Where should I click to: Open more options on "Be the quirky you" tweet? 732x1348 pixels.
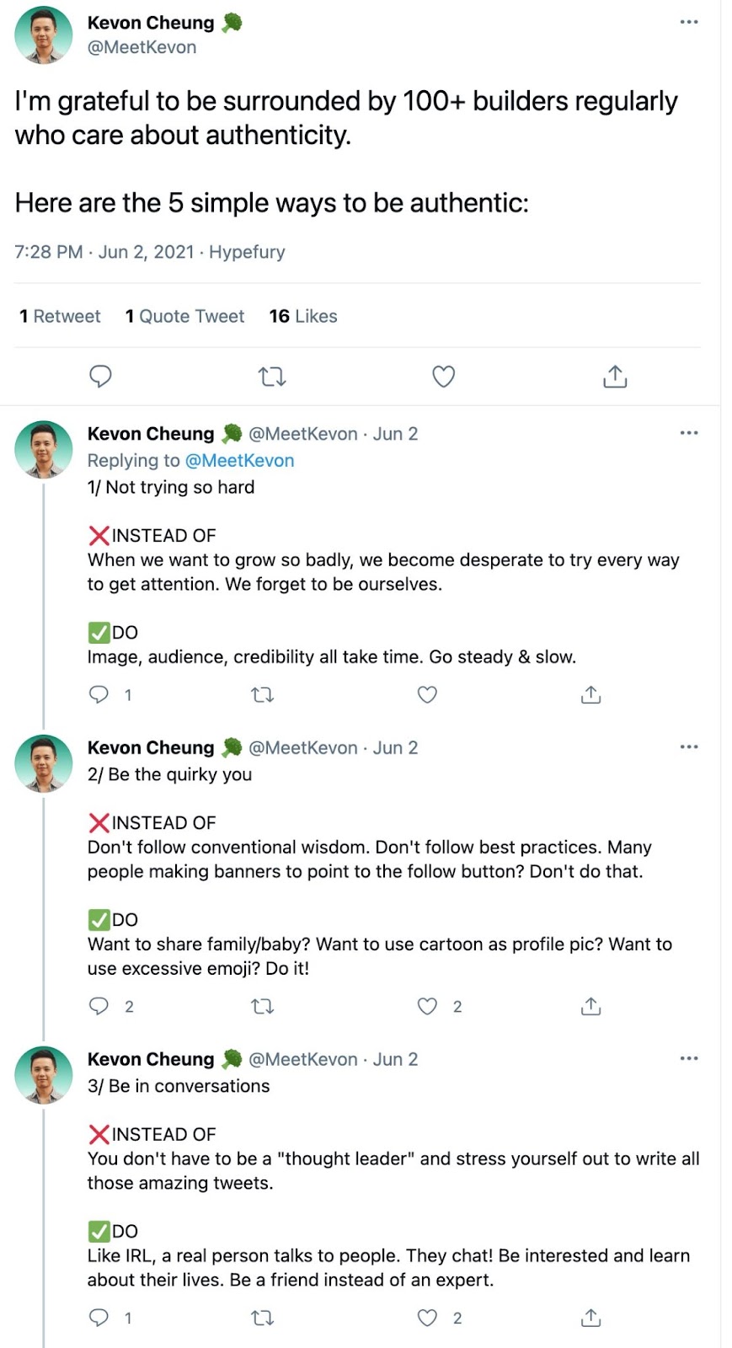coord(689,747)
